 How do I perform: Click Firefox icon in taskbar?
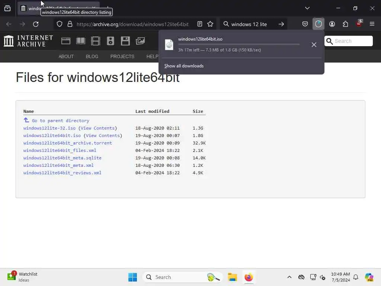(x=249, y=277)
